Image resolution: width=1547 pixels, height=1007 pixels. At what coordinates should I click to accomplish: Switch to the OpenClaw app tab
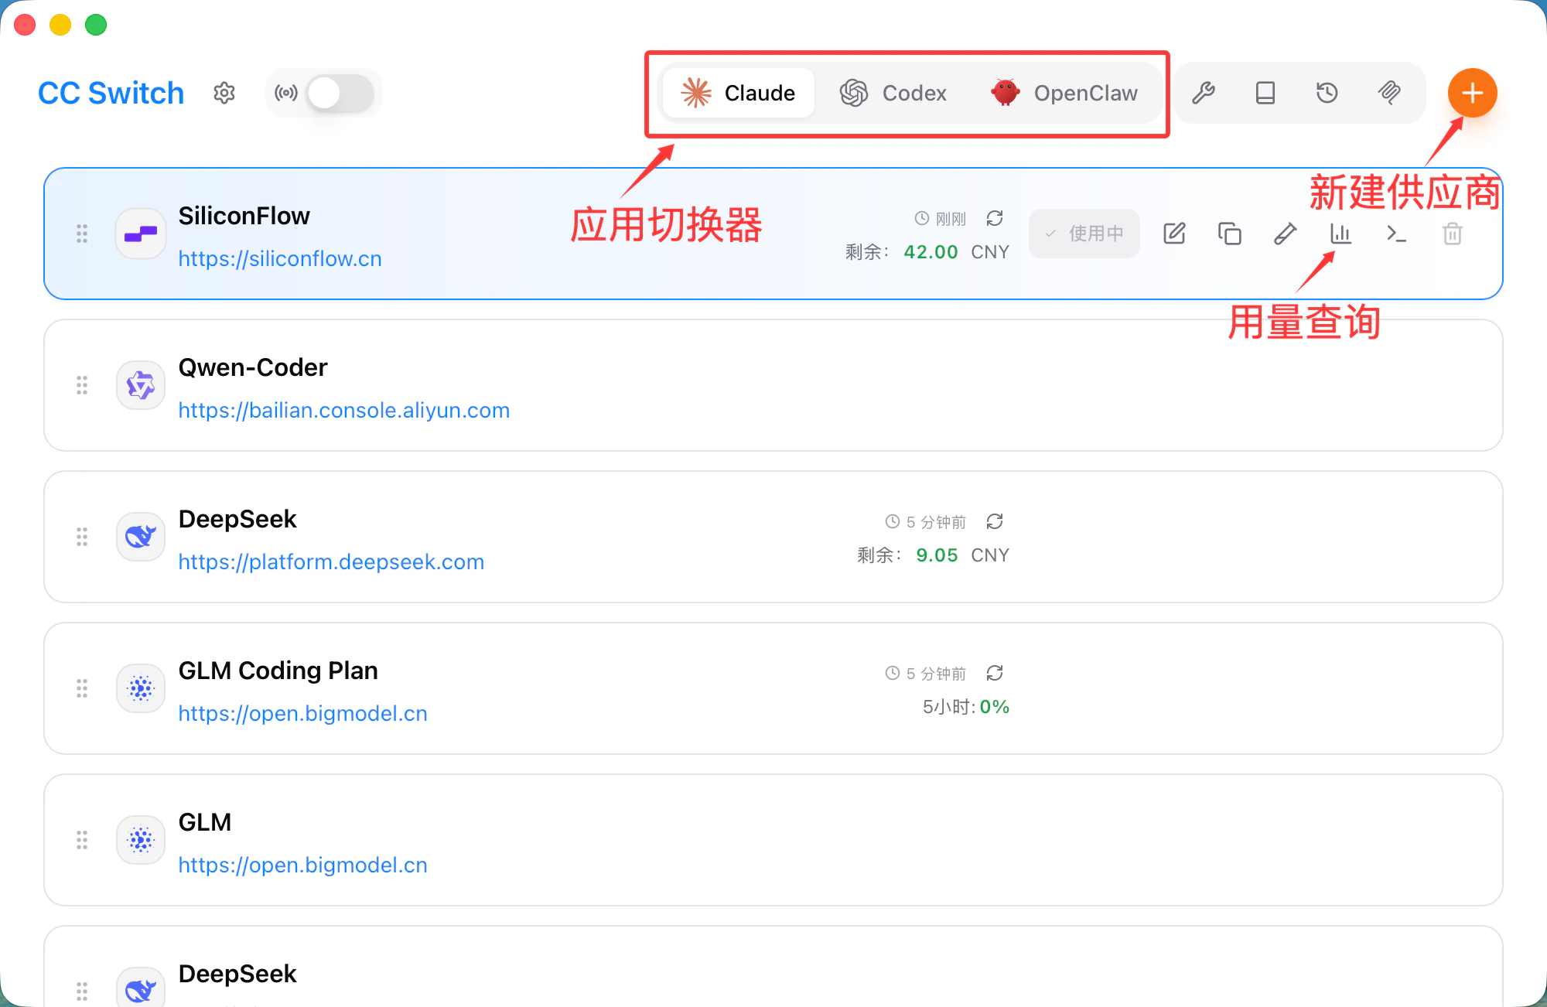[1065, 94]
